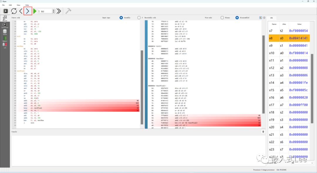Click 'bnez a3, nextPixel' source line
This screenshot has width=317, height=173.
click(33, 108)
